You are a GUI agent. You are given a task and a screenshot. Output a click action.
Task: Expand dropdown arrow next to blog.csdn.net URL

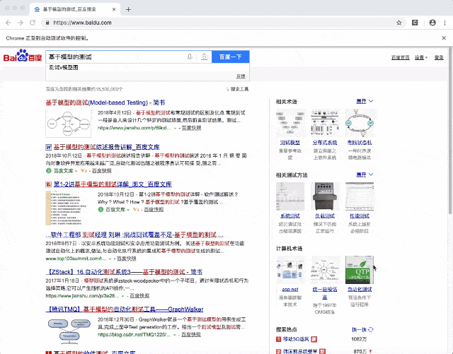coord(175,335)
